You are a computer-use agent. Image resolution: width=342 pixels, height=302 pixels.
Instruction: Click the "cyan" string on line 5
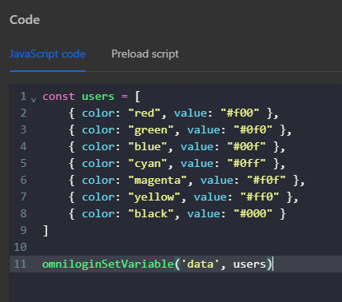pos(148,164)
